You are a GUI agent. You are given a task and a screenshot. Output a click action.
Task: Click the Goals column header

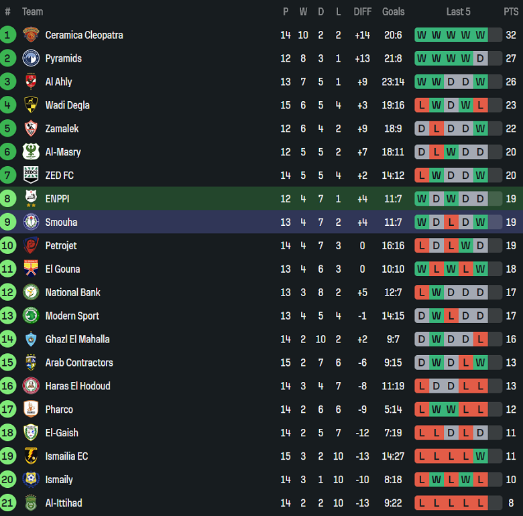click(393, 11)
